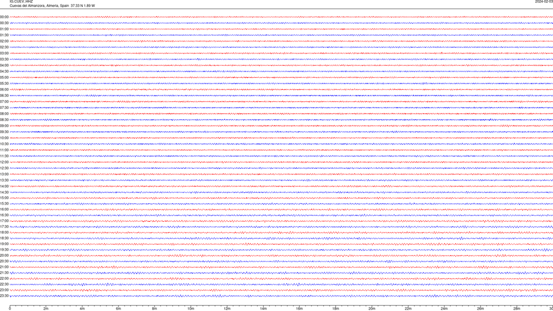Select the 10:00 time row label
Image resolution: width=553 pixels, height=311 pixels.
coord(4,138)
